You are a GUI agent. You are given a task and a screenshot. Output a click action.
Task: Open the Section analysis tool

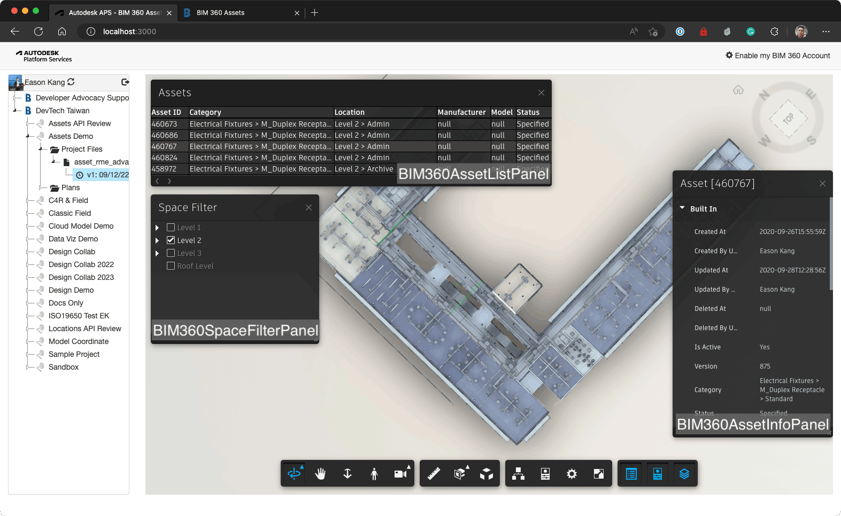tap(460, 474)
